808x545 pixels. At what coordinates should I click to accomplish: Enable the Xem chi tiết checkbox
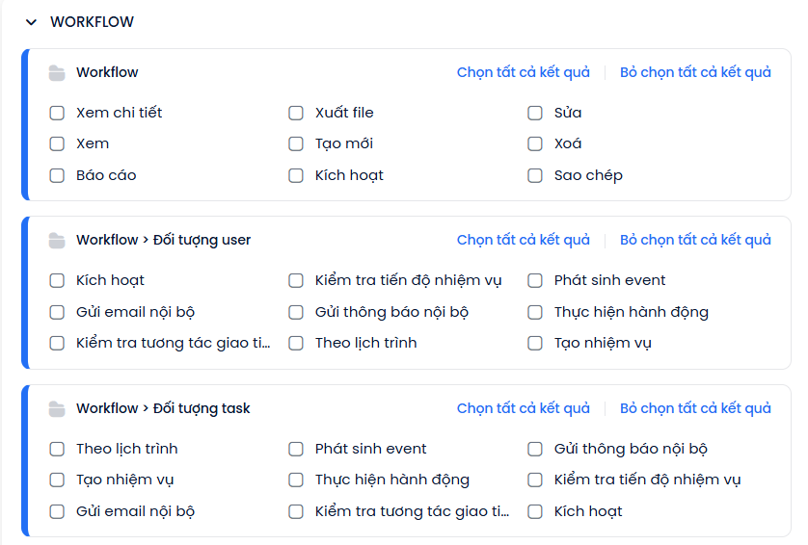(58, 114)
